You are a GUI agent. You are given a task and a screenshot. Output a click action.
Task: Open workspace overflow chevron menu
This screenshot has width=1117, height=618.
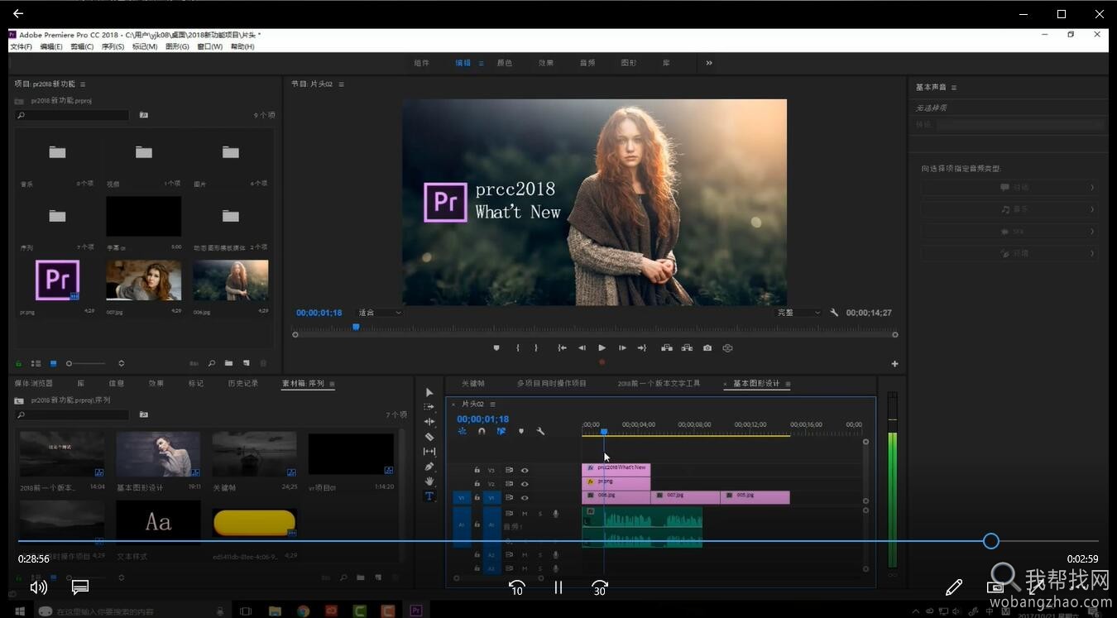(x=709, y=63)
